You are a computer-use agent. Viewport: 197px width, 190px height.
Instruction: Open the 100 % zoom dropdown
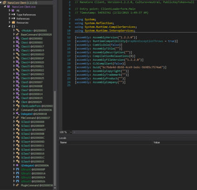click(x=71, y=132)
